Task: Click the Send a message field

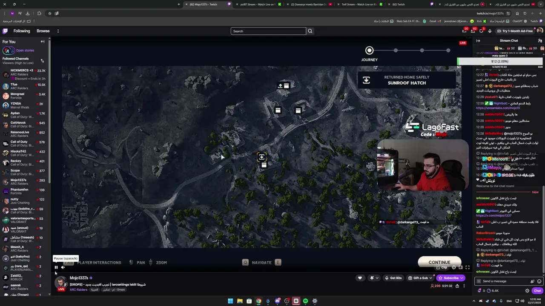Action: point(506,281)
